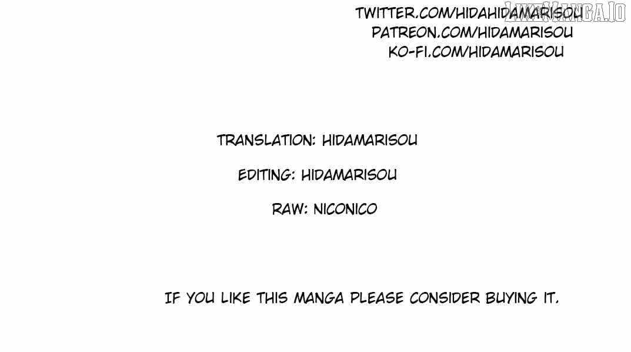
Task: Click the word PLEASE in bottom sentence
Action: point(377,298)
